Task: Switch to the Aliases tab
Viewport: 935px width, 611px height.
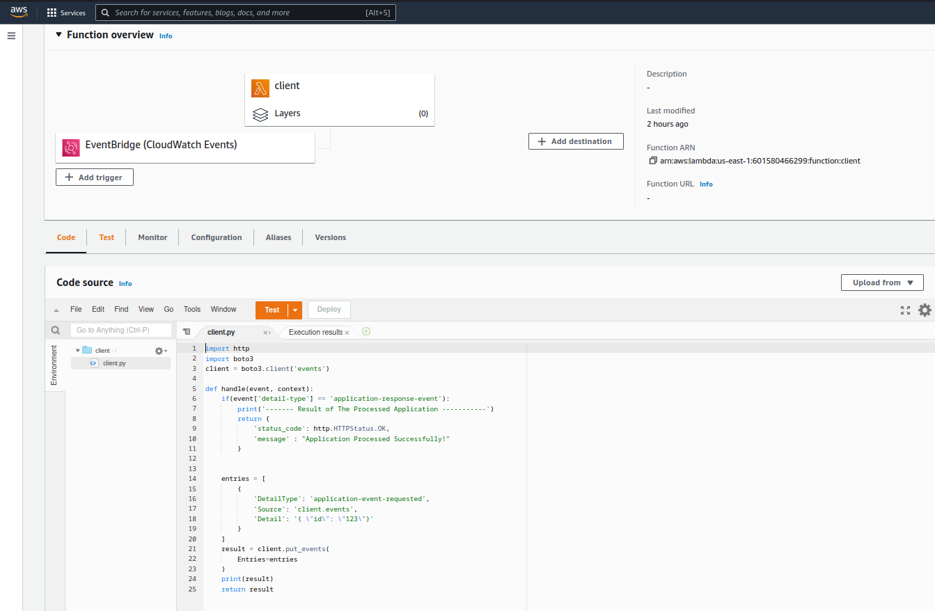Action: tap(278, 237)
